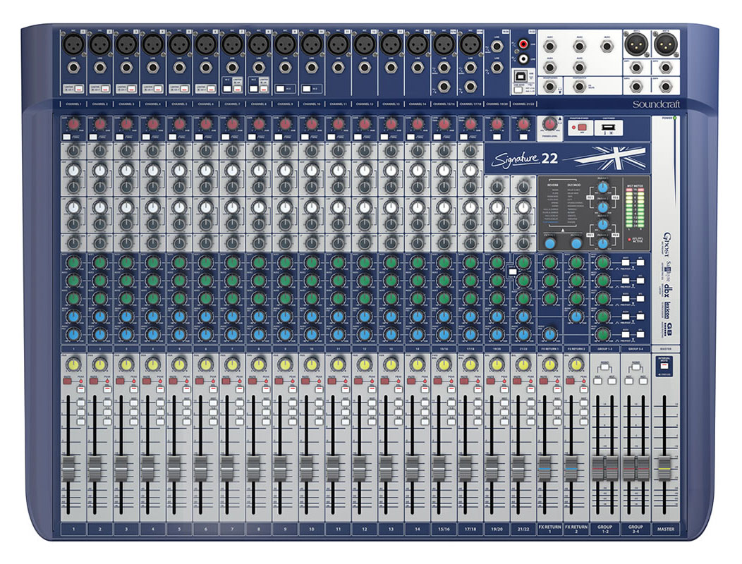Mute channel 7 with its red button
This screenshot has width=742, height=564.
pyautogui.click(x=226, y=381)
